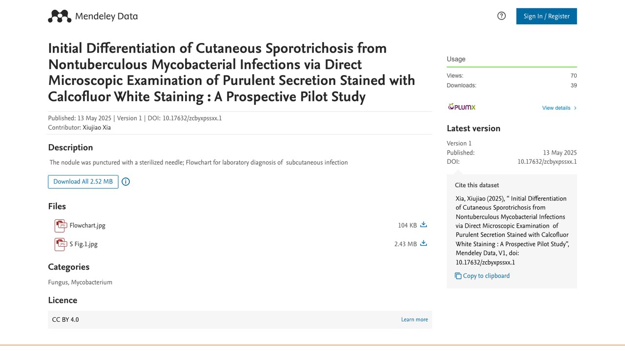
Task: Open the Flowchart.jpg file name link
Action: coord(87,225)
